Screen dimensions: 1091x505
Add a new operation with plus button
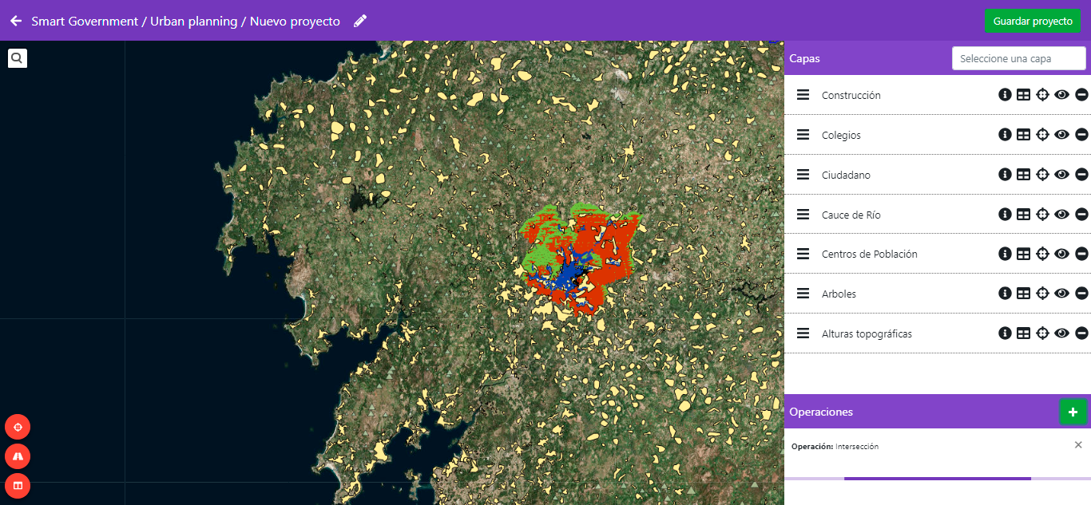point(1072,412)
